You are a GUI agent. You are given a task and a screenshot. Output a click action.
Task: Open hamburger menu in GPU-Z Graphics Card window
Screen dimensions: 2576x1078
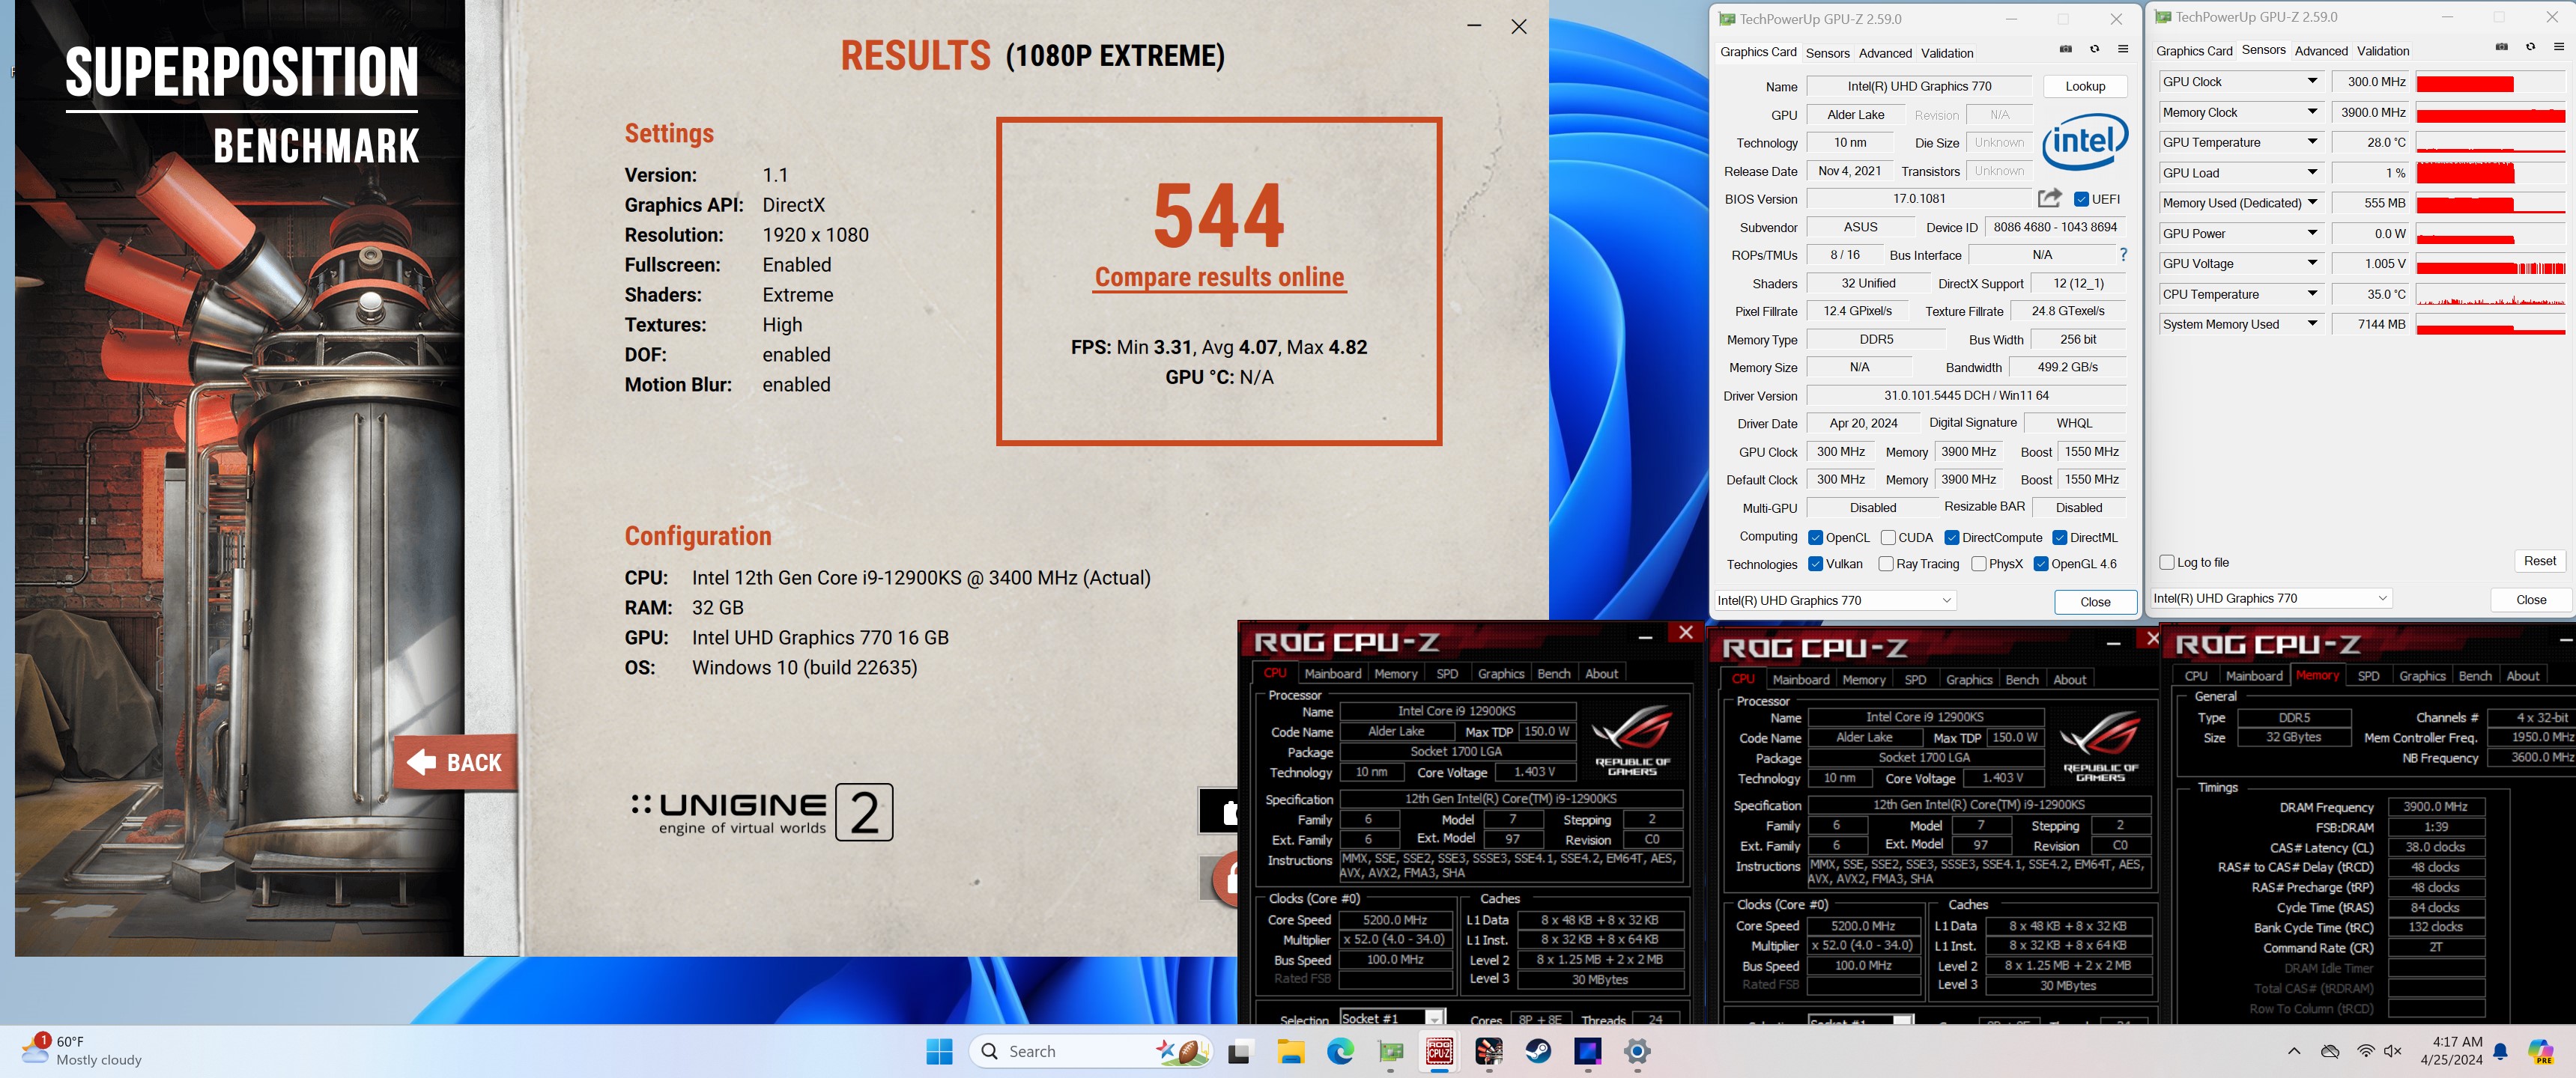[2123, 49]
